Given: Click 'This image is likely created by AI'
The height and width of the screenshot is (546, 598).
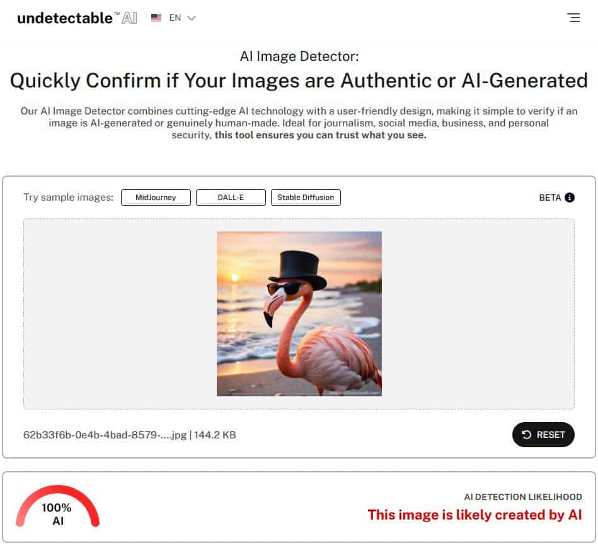Looking at the screenshot, I should click(475, 515).
